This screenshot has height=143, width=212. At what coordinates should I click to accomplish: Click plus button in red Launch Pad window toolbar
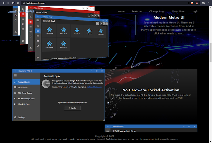[93, 16]
